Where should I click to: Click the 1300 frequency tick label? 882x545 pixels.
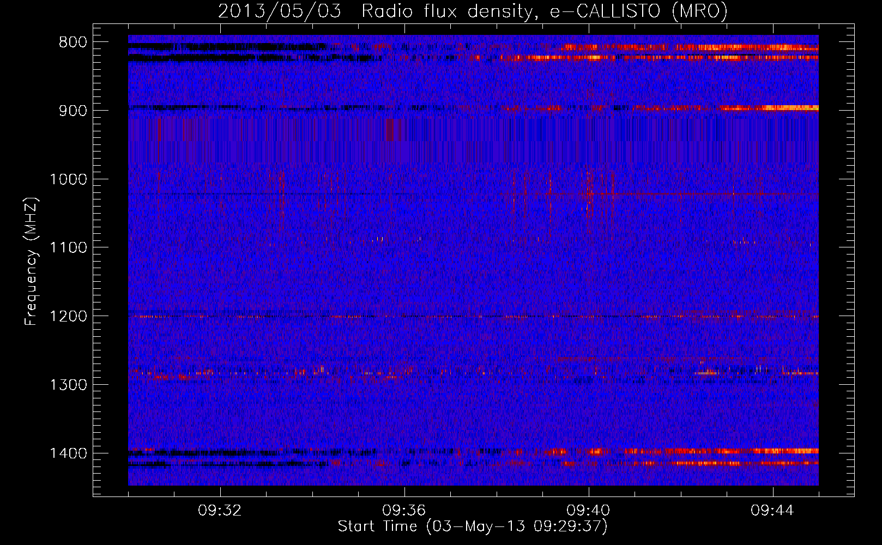(68, 385)
